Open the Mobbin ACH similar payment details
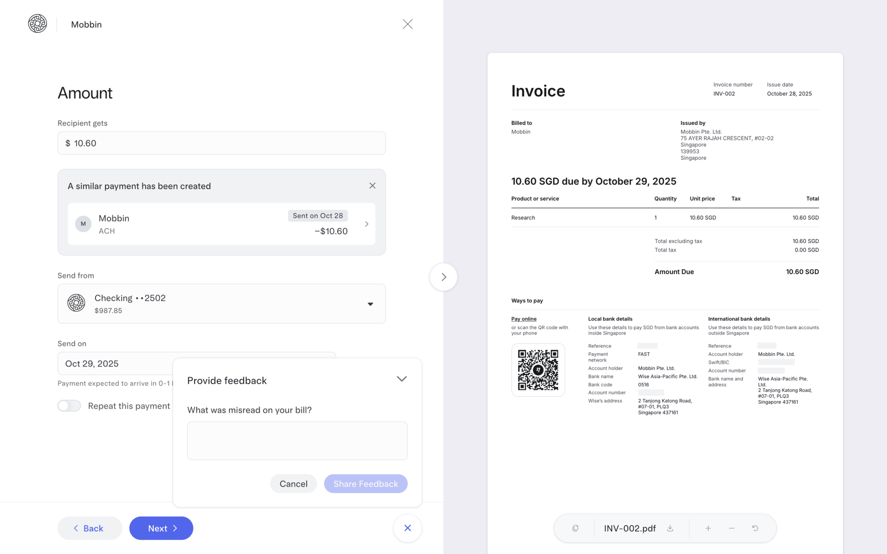 click(221, 224)
